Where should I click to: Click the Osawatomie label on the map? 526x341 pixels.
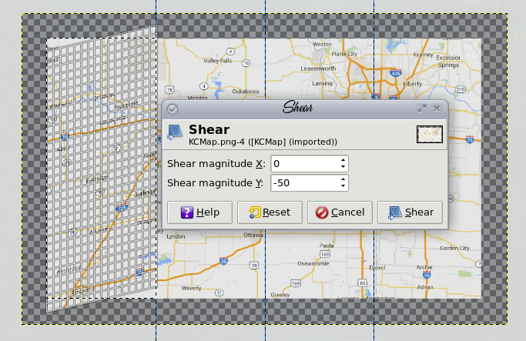click(x=313, y=263)
